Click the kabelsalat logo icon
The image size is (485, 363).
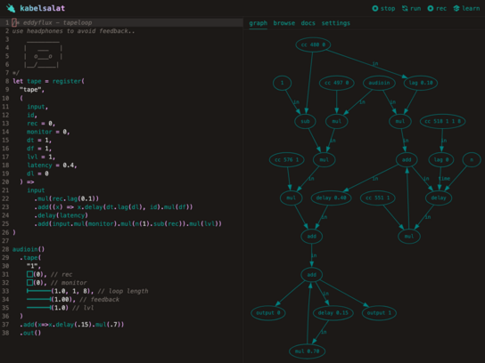(11, 8)
